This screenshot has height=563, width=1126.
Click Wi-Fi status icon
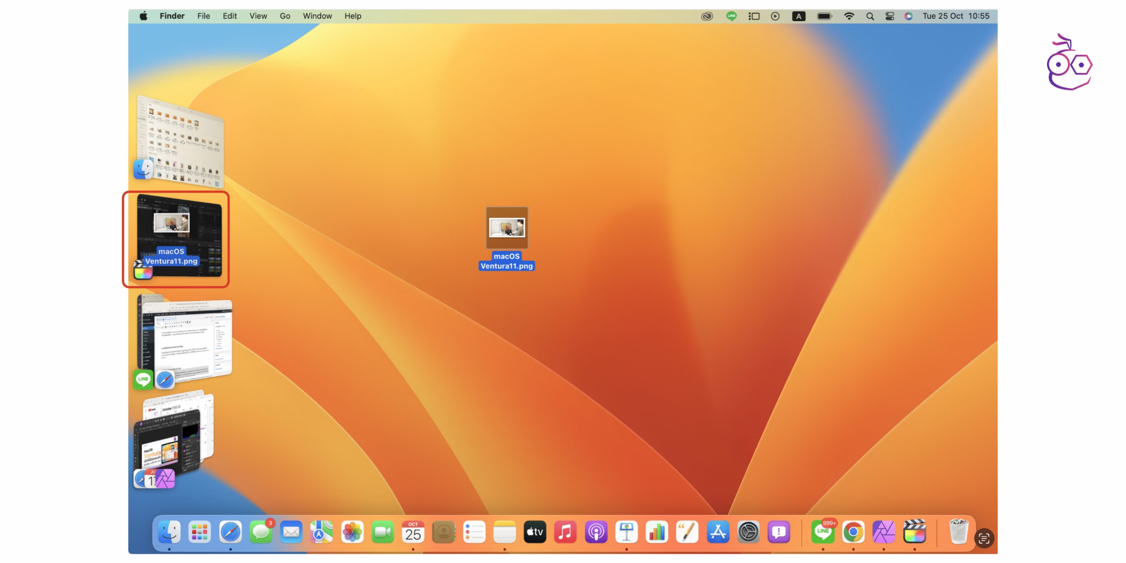point(849,16)
